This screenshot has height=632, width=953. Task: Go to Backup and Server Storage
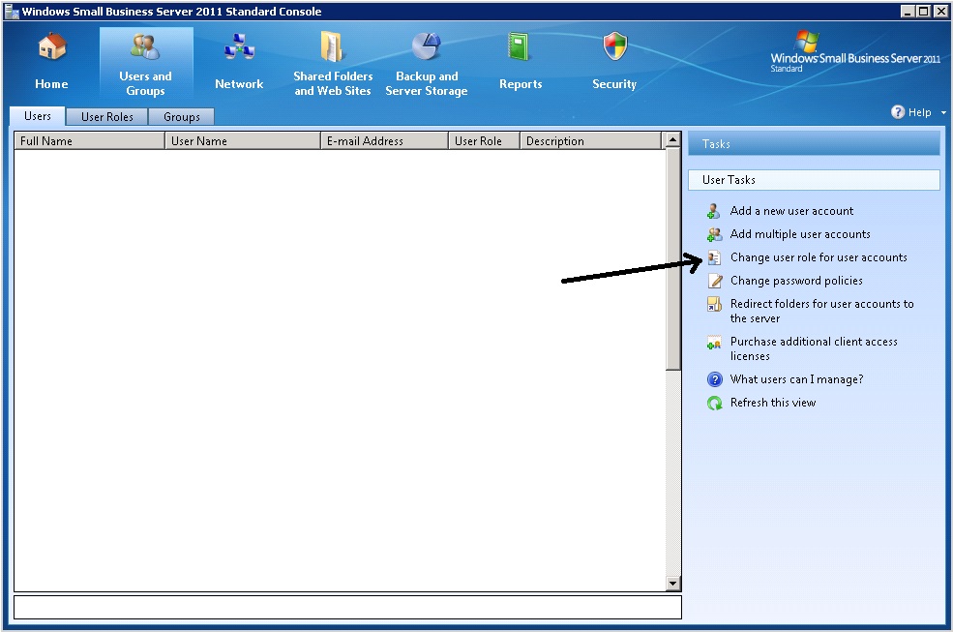pyautogui.click(x=426, y=46)
